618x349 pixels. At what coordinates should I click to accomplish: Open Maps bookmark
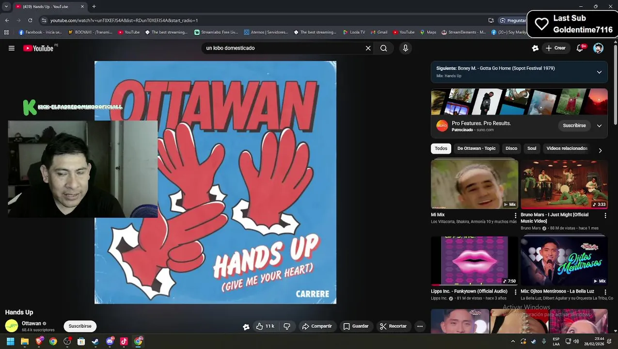[x=428, y=32]
